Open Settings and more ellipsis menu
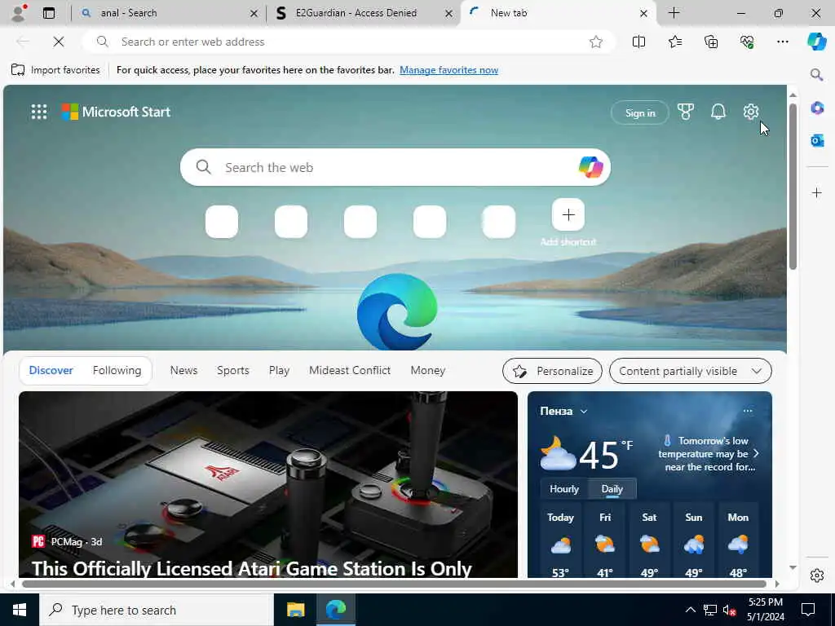835x626 pixels. coord(782,42)
